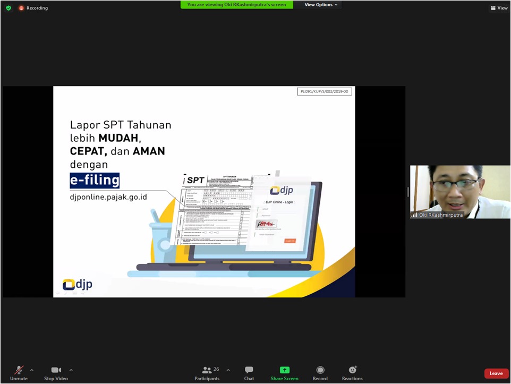Open the Chat panel
Viewport: 511px width, 384px height.
(249, 373)
